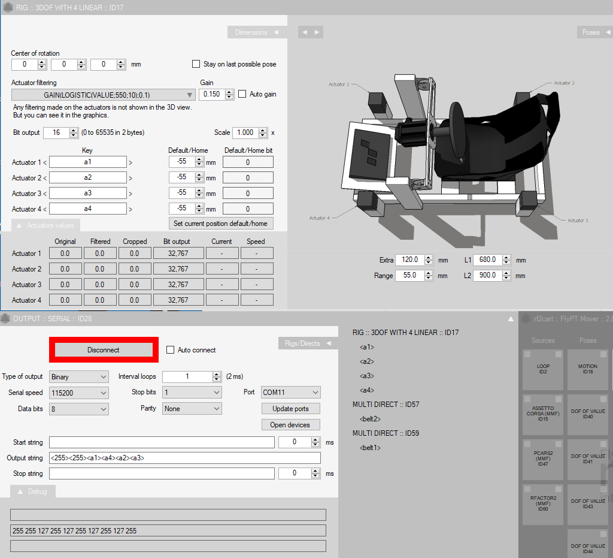This screenshot has height=558, width=613.
Task: Enable the Auto connect checkbox
Action: click(170, 350)
